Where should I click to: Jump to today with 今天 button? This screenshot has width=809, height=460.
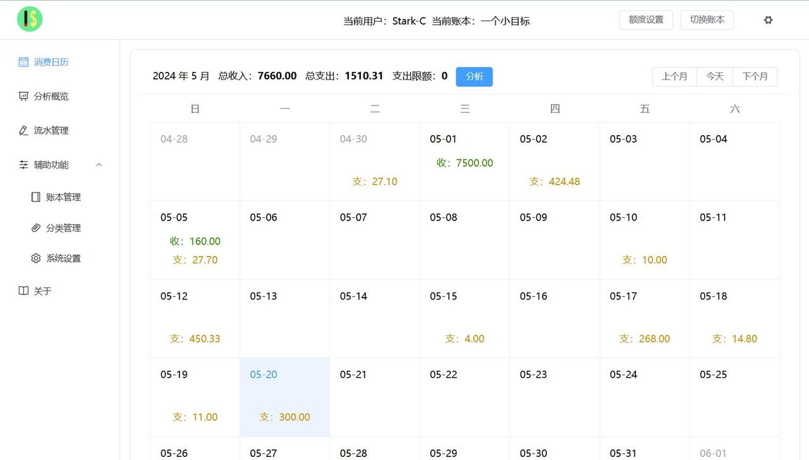[715, 76]
